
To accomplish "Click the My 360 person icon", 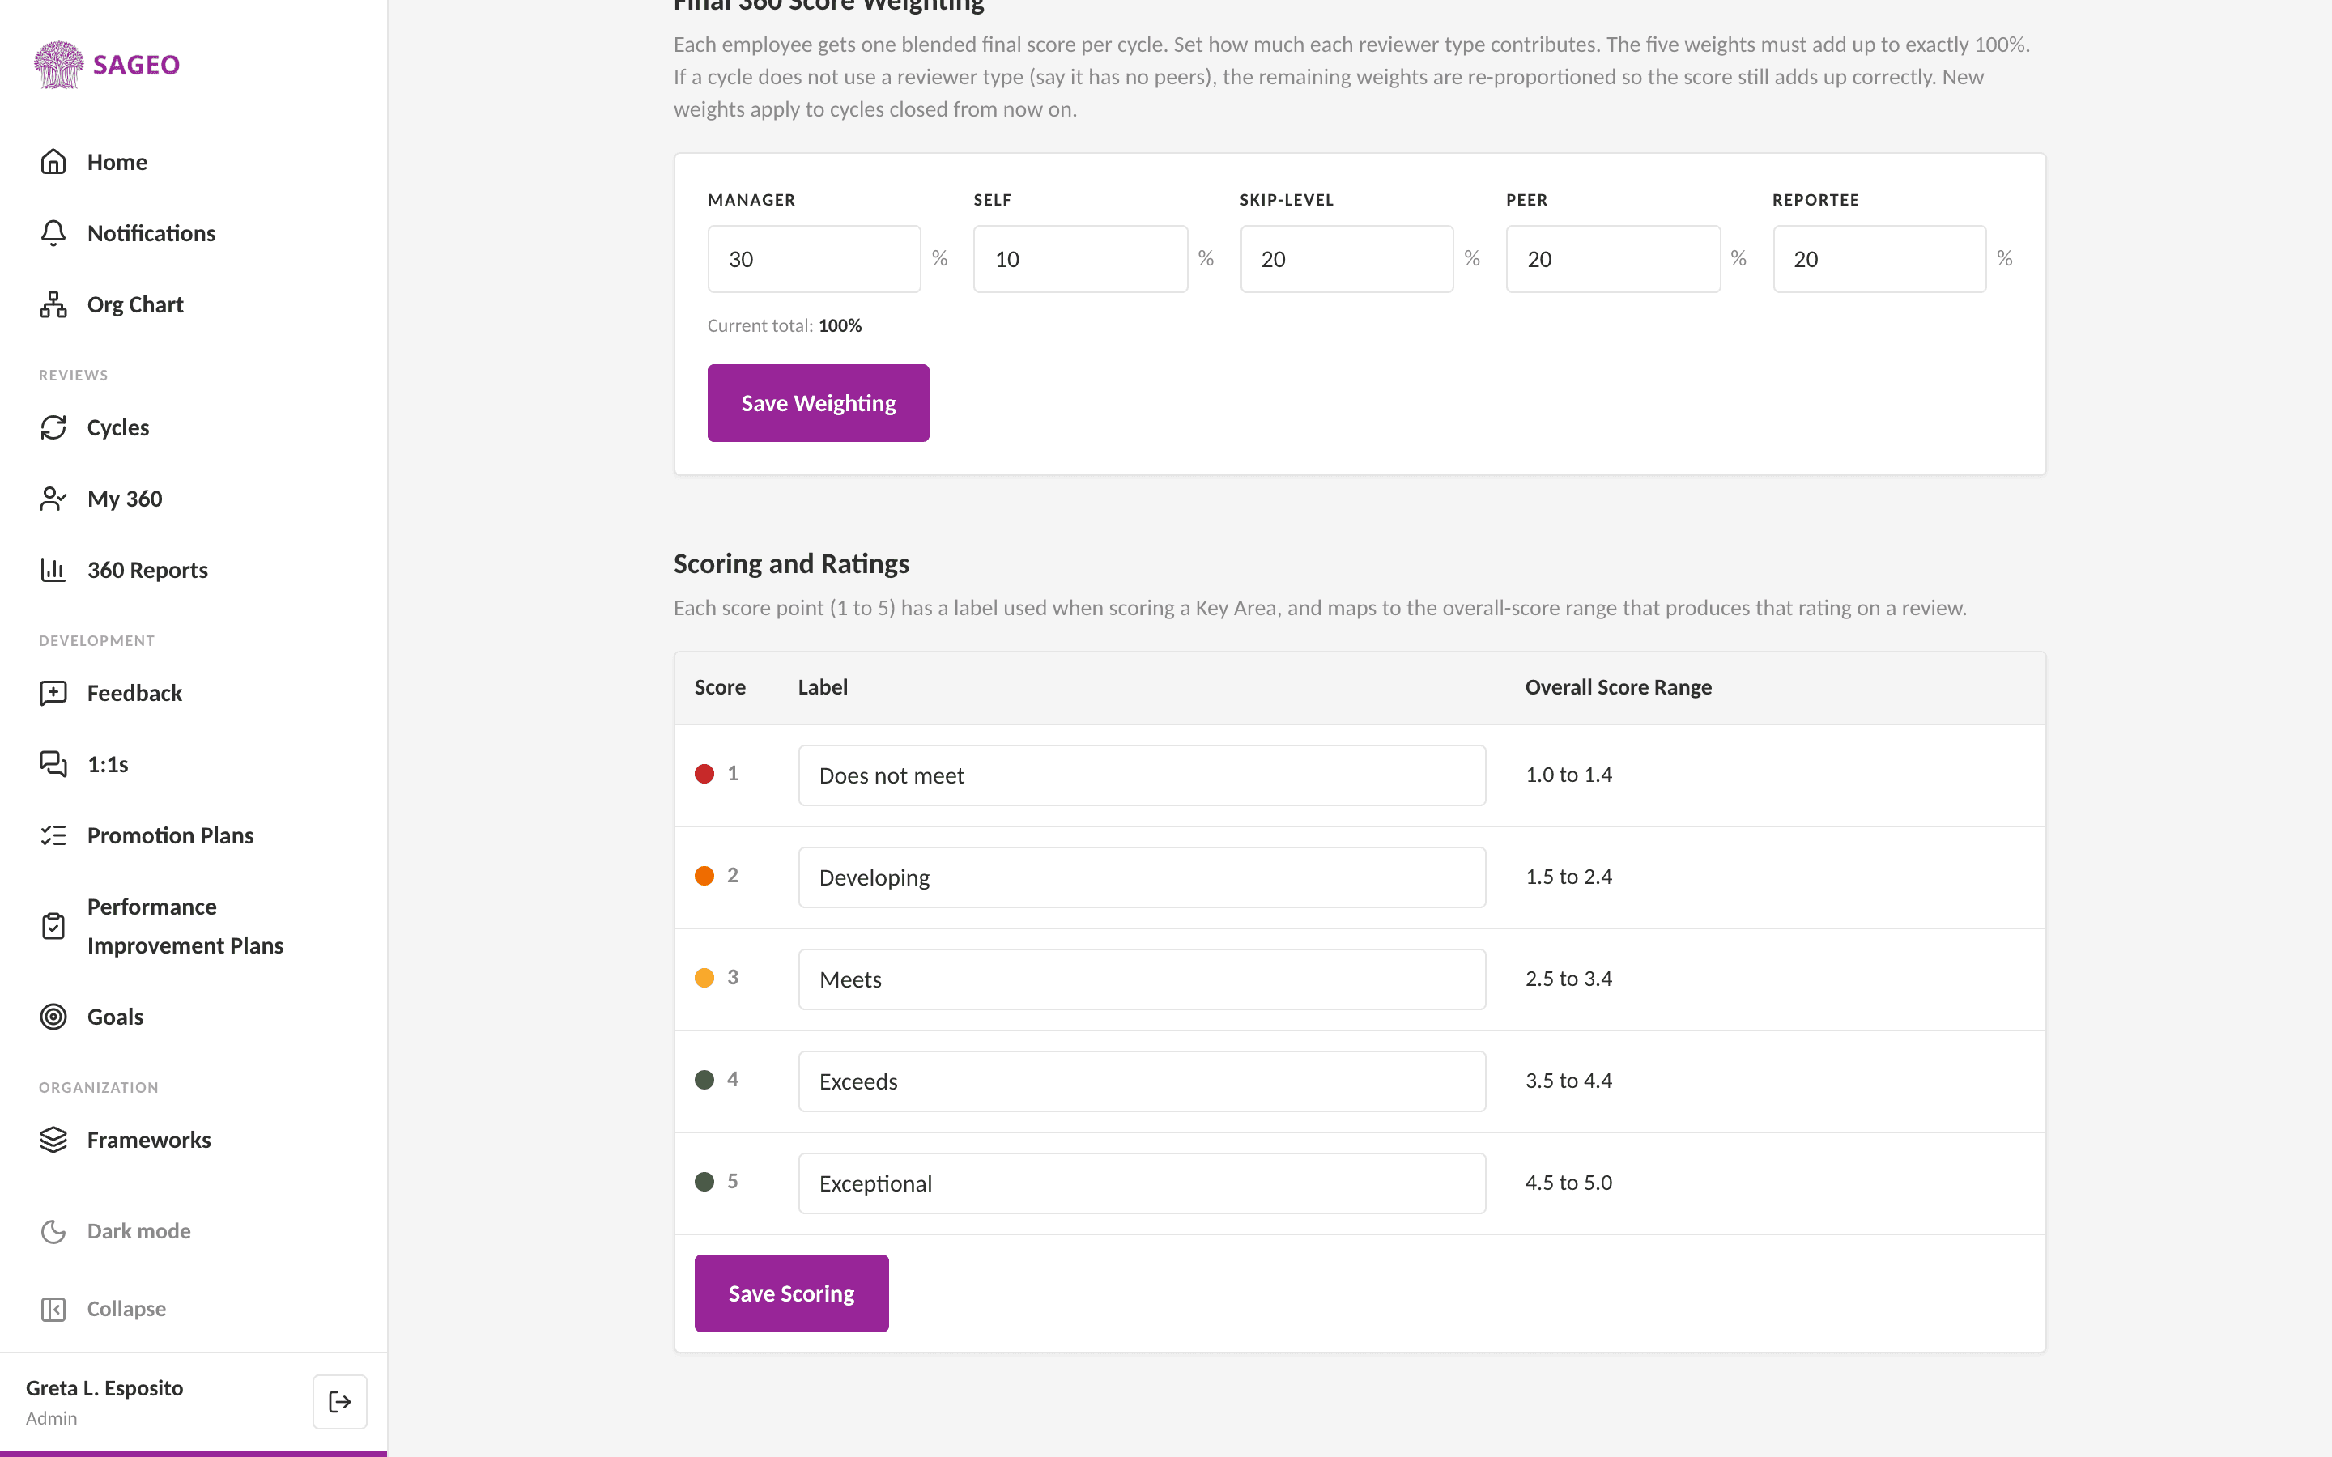I will [x=53, y=499].
